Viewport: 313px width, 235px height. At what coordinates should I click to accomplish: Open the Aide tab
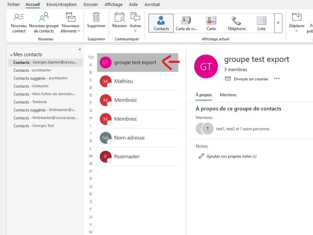133,4
